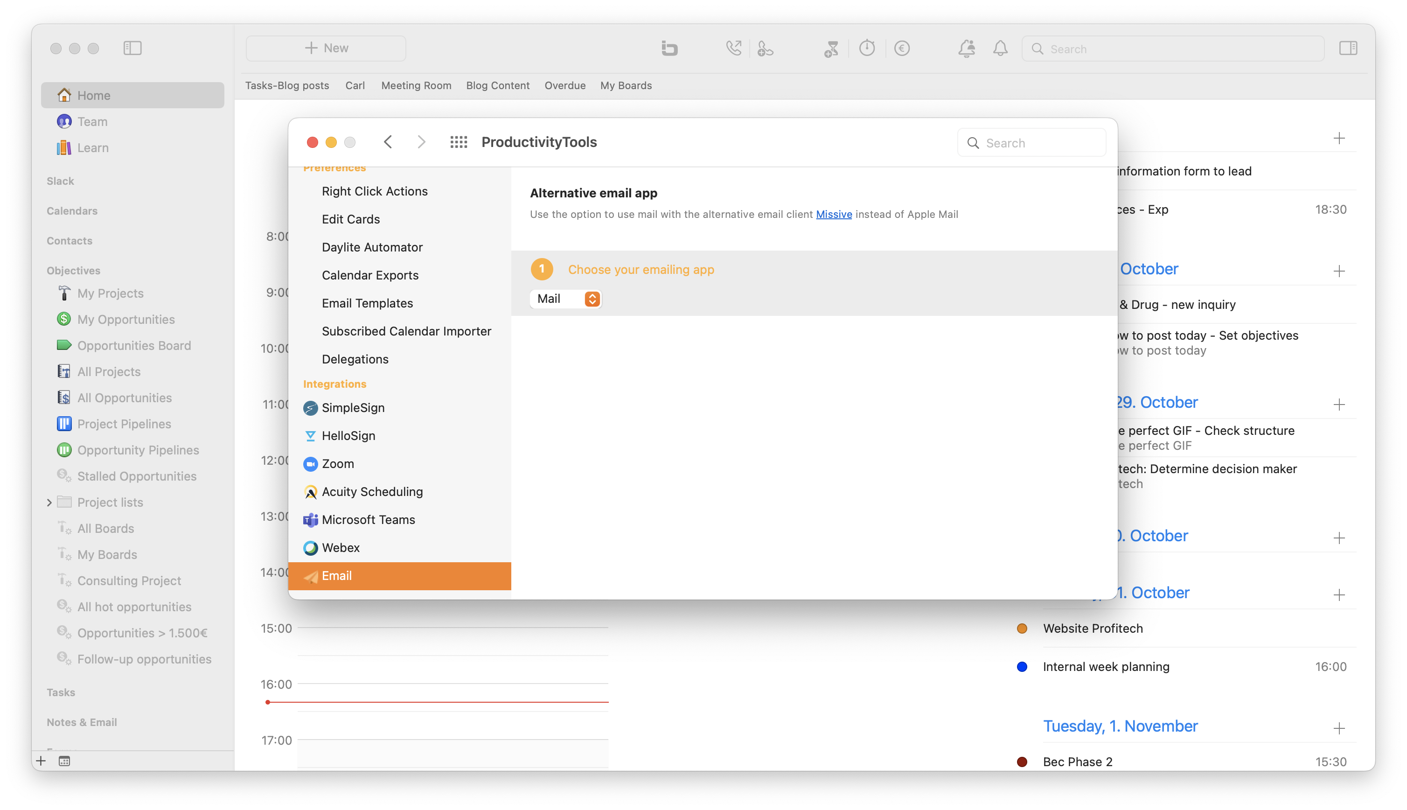This screenshot has height=810, width=1407.
Task: Click the Daylite logo toolbar icon
Action: coord(669,49)
